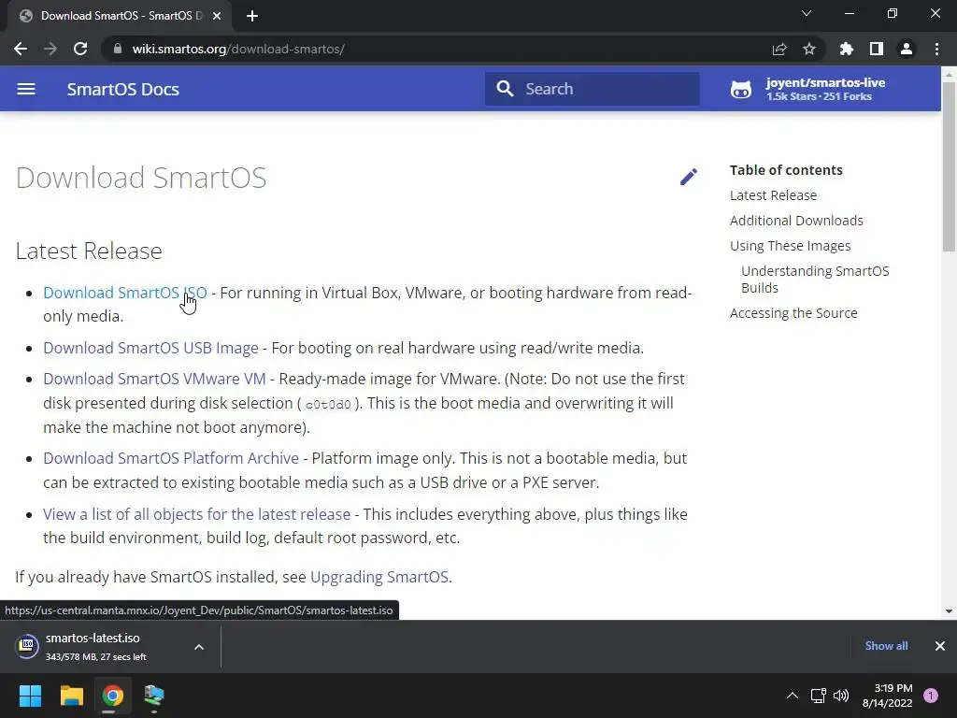
Task: Click the Chrome taskbar icon
Action: (x=113, y=696)
